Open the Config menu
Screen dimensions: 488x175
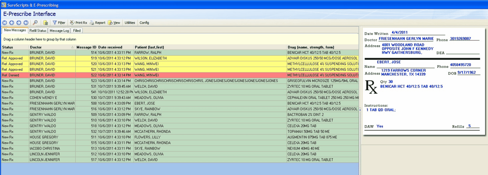coord(144,23)
